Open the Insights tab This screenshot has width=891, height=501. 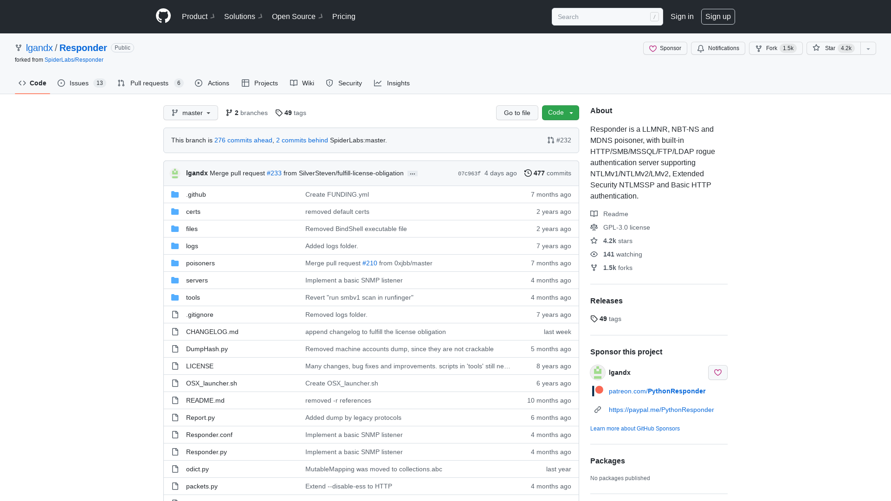click(x=392, y=83)
